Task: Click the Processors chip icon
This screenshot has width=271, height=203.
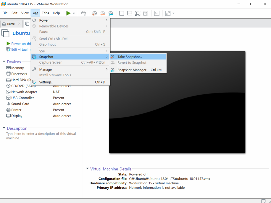Action: coord(8,74)
